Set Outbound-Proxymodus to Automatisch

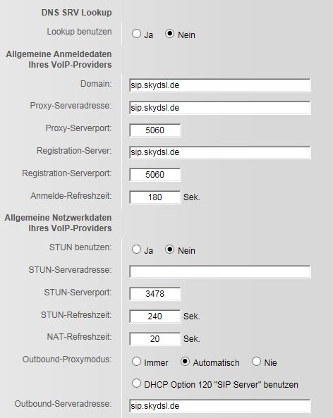pos(185,362)
